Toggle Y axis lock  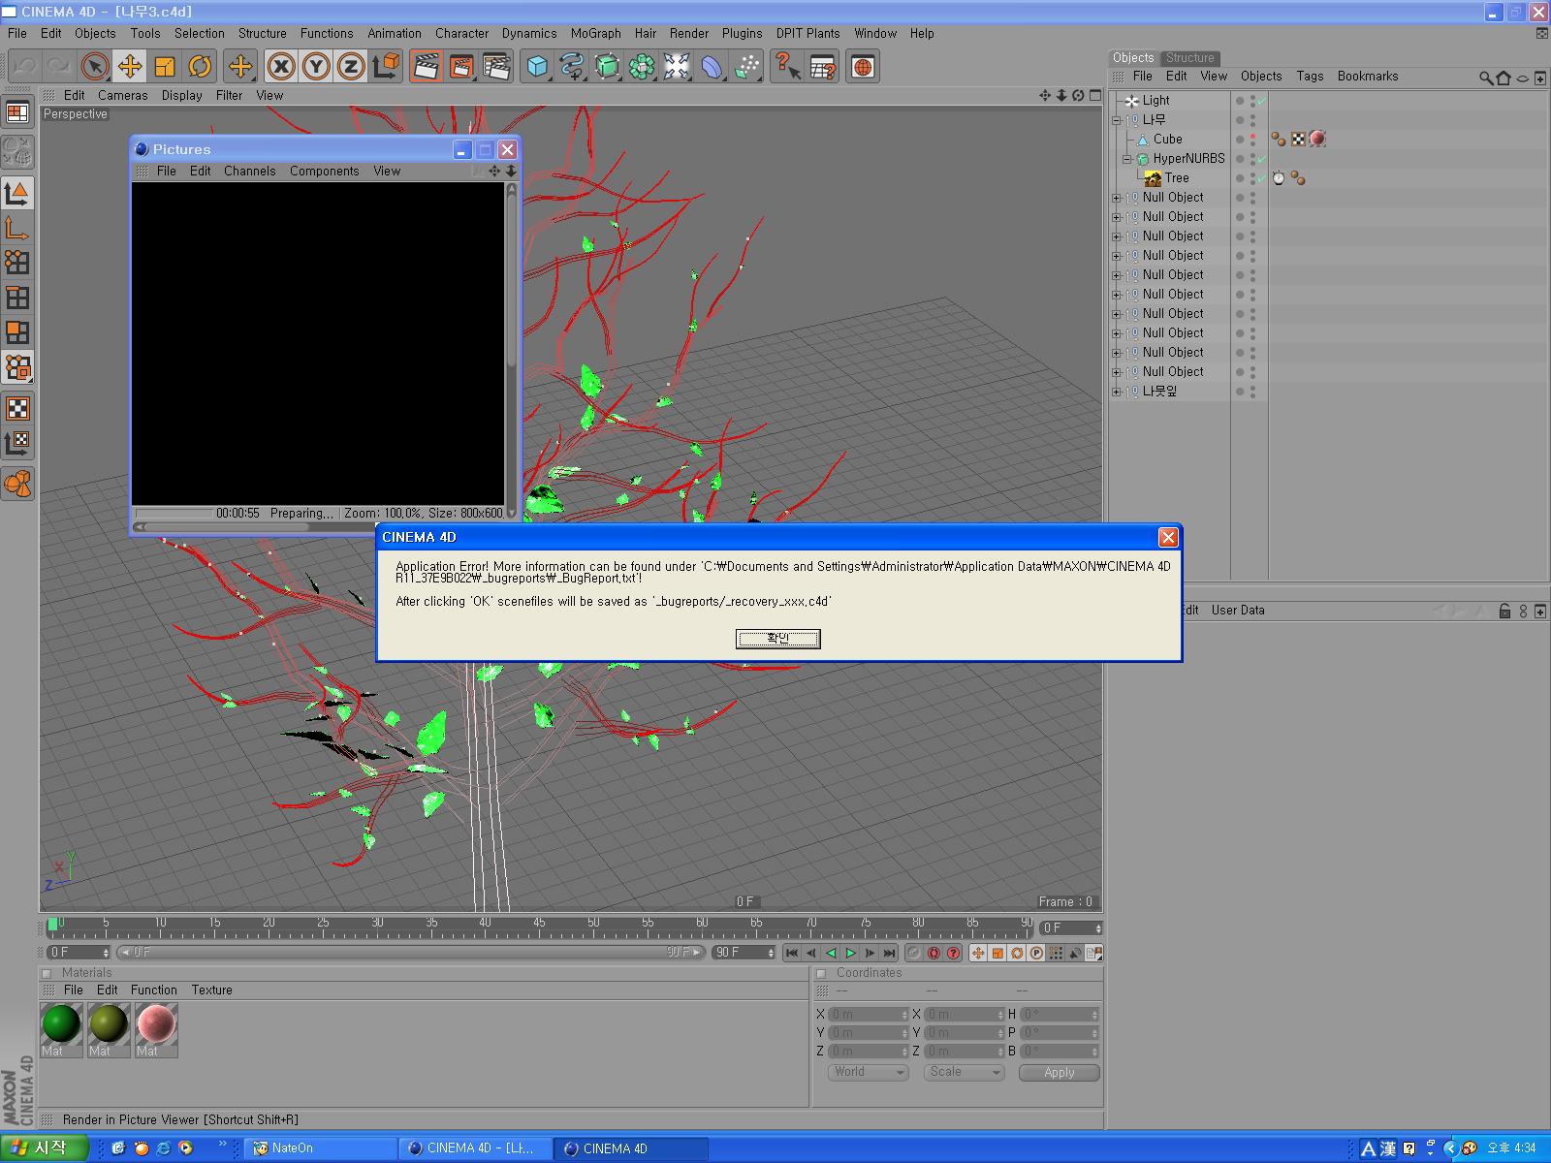(316, 67)
